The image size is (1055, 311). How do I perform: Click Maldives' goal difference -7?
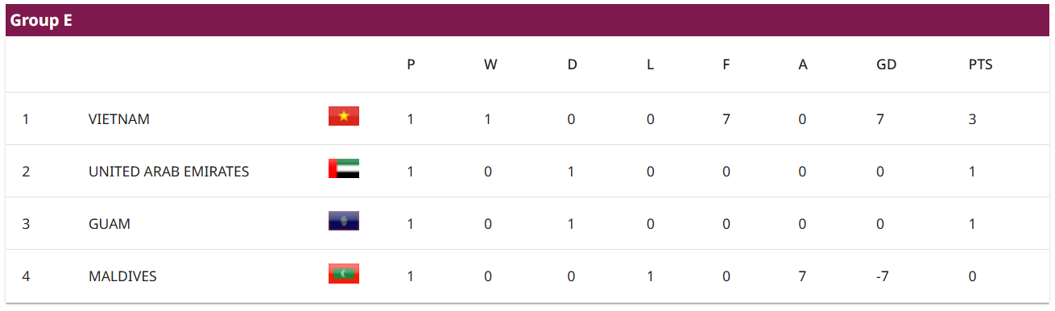coord(883,276)
